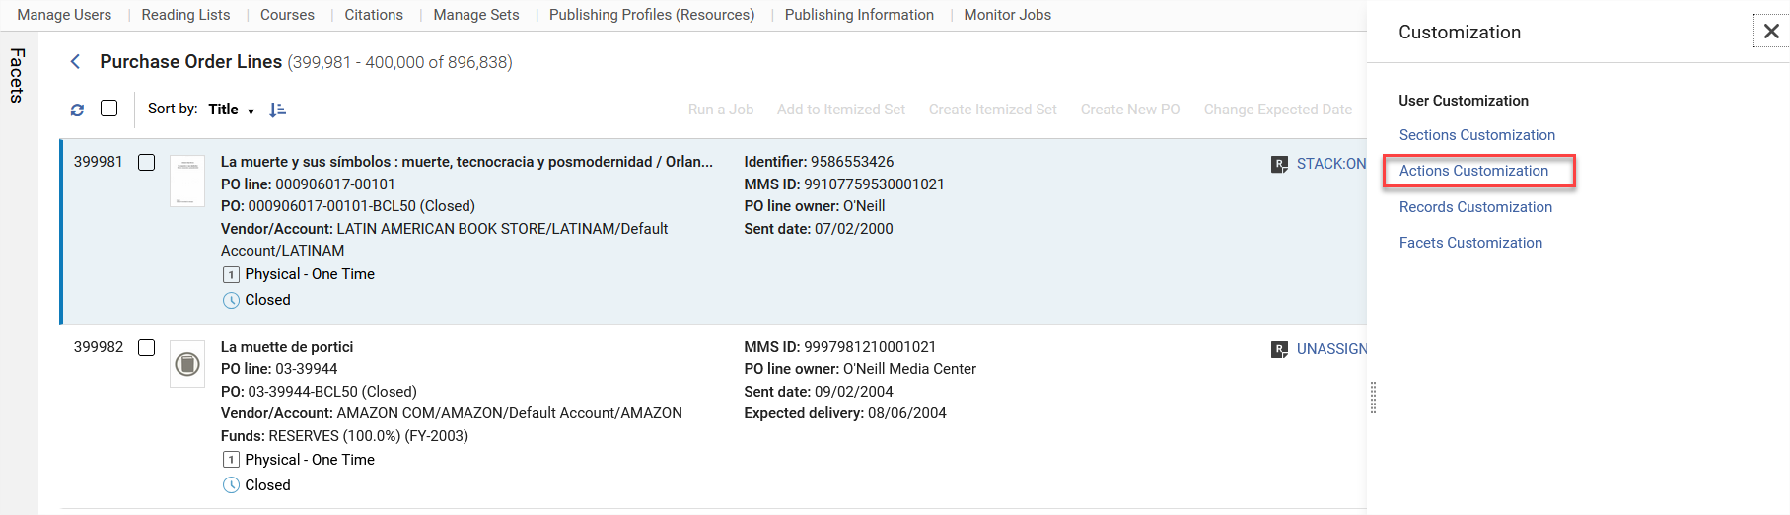Click the clock icon beside Closed in record 399981
Image resolution: width=1790 pixels, height=515 pixels.
pos(231,300)
